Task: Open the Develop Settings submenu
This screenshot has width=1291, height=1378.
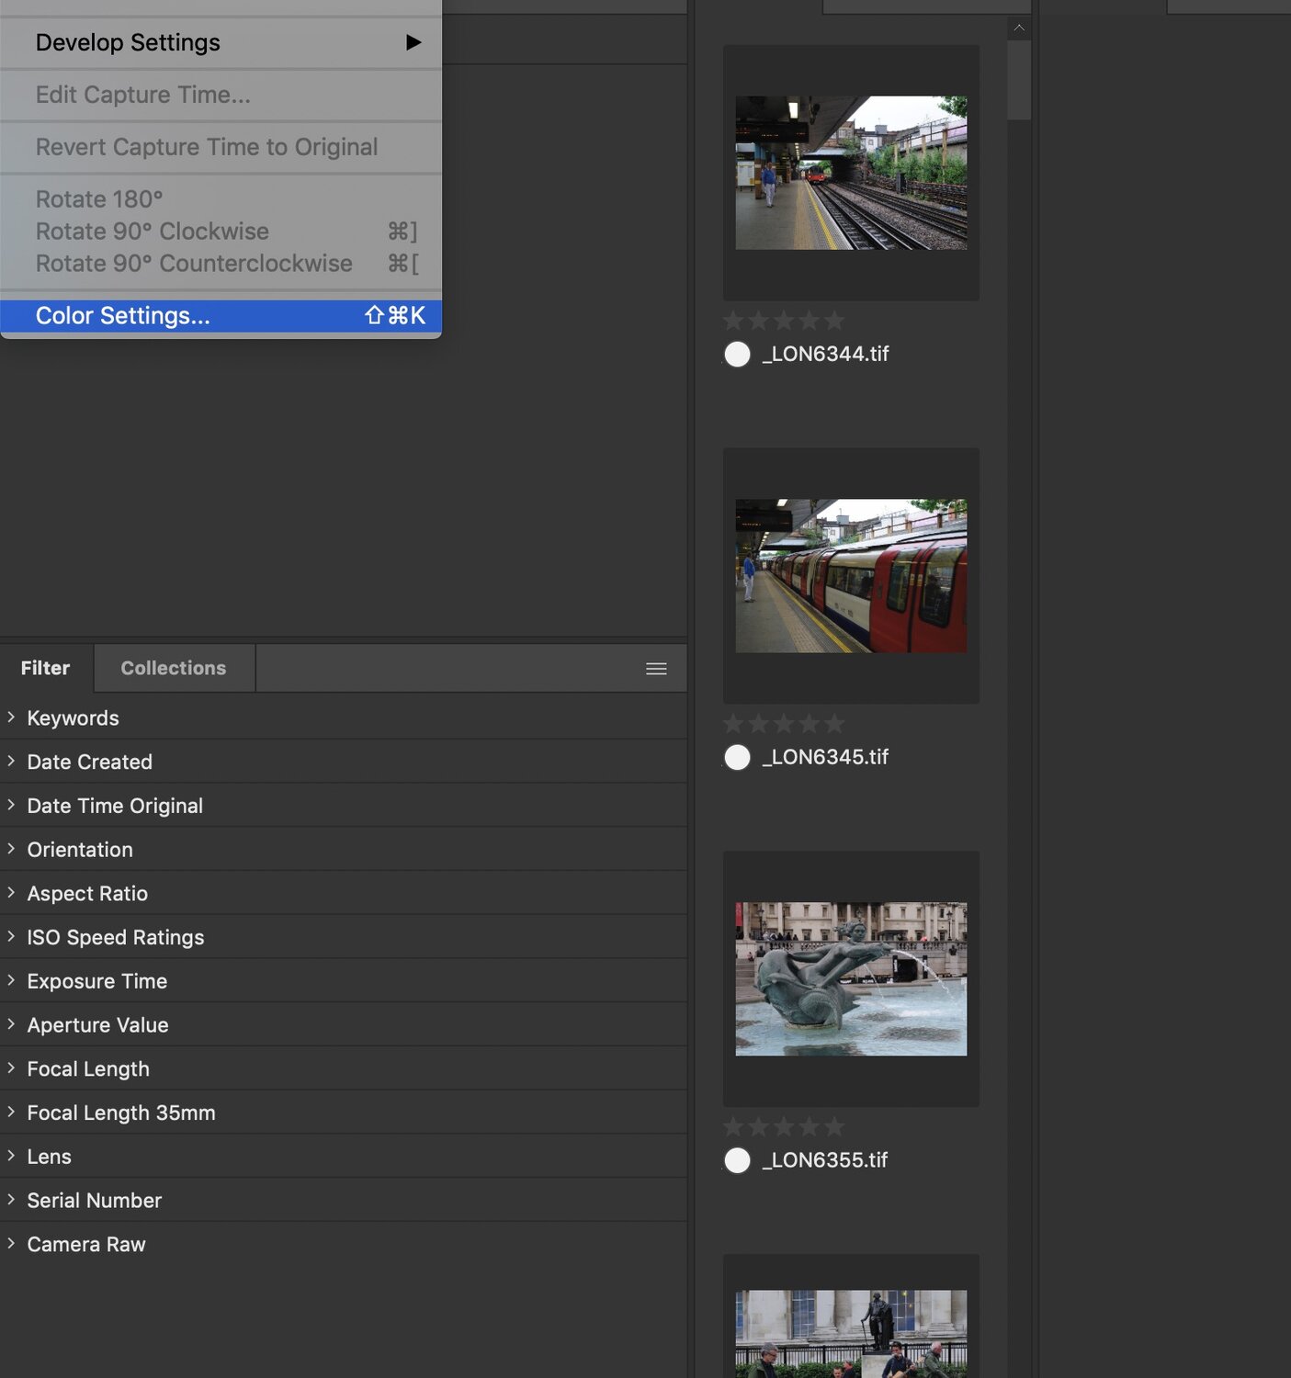Action: tap(128, 42)
